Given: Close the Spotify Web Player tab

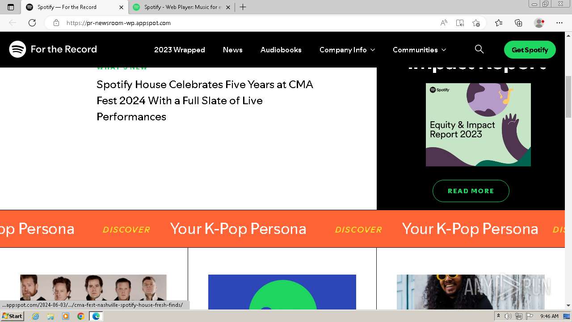Looking at the screenshot, I should click(228, 7).
